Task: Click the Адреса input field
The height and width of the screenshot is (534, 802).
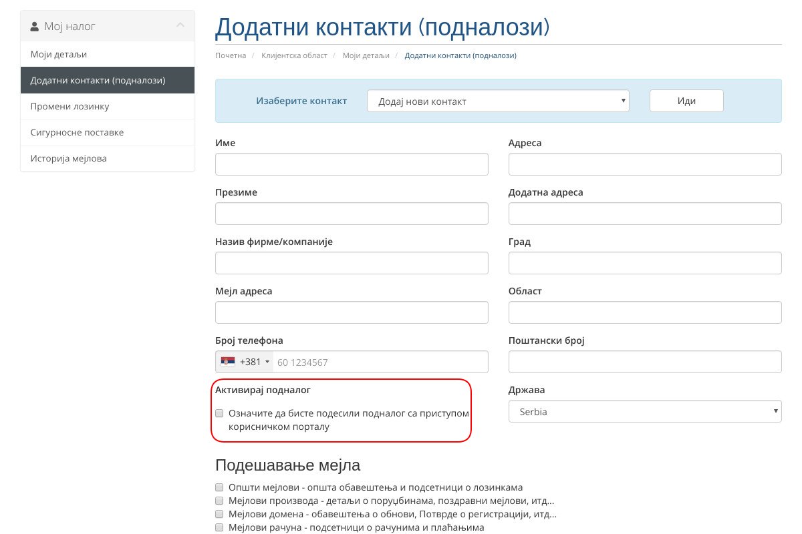Action: (645, 164)
